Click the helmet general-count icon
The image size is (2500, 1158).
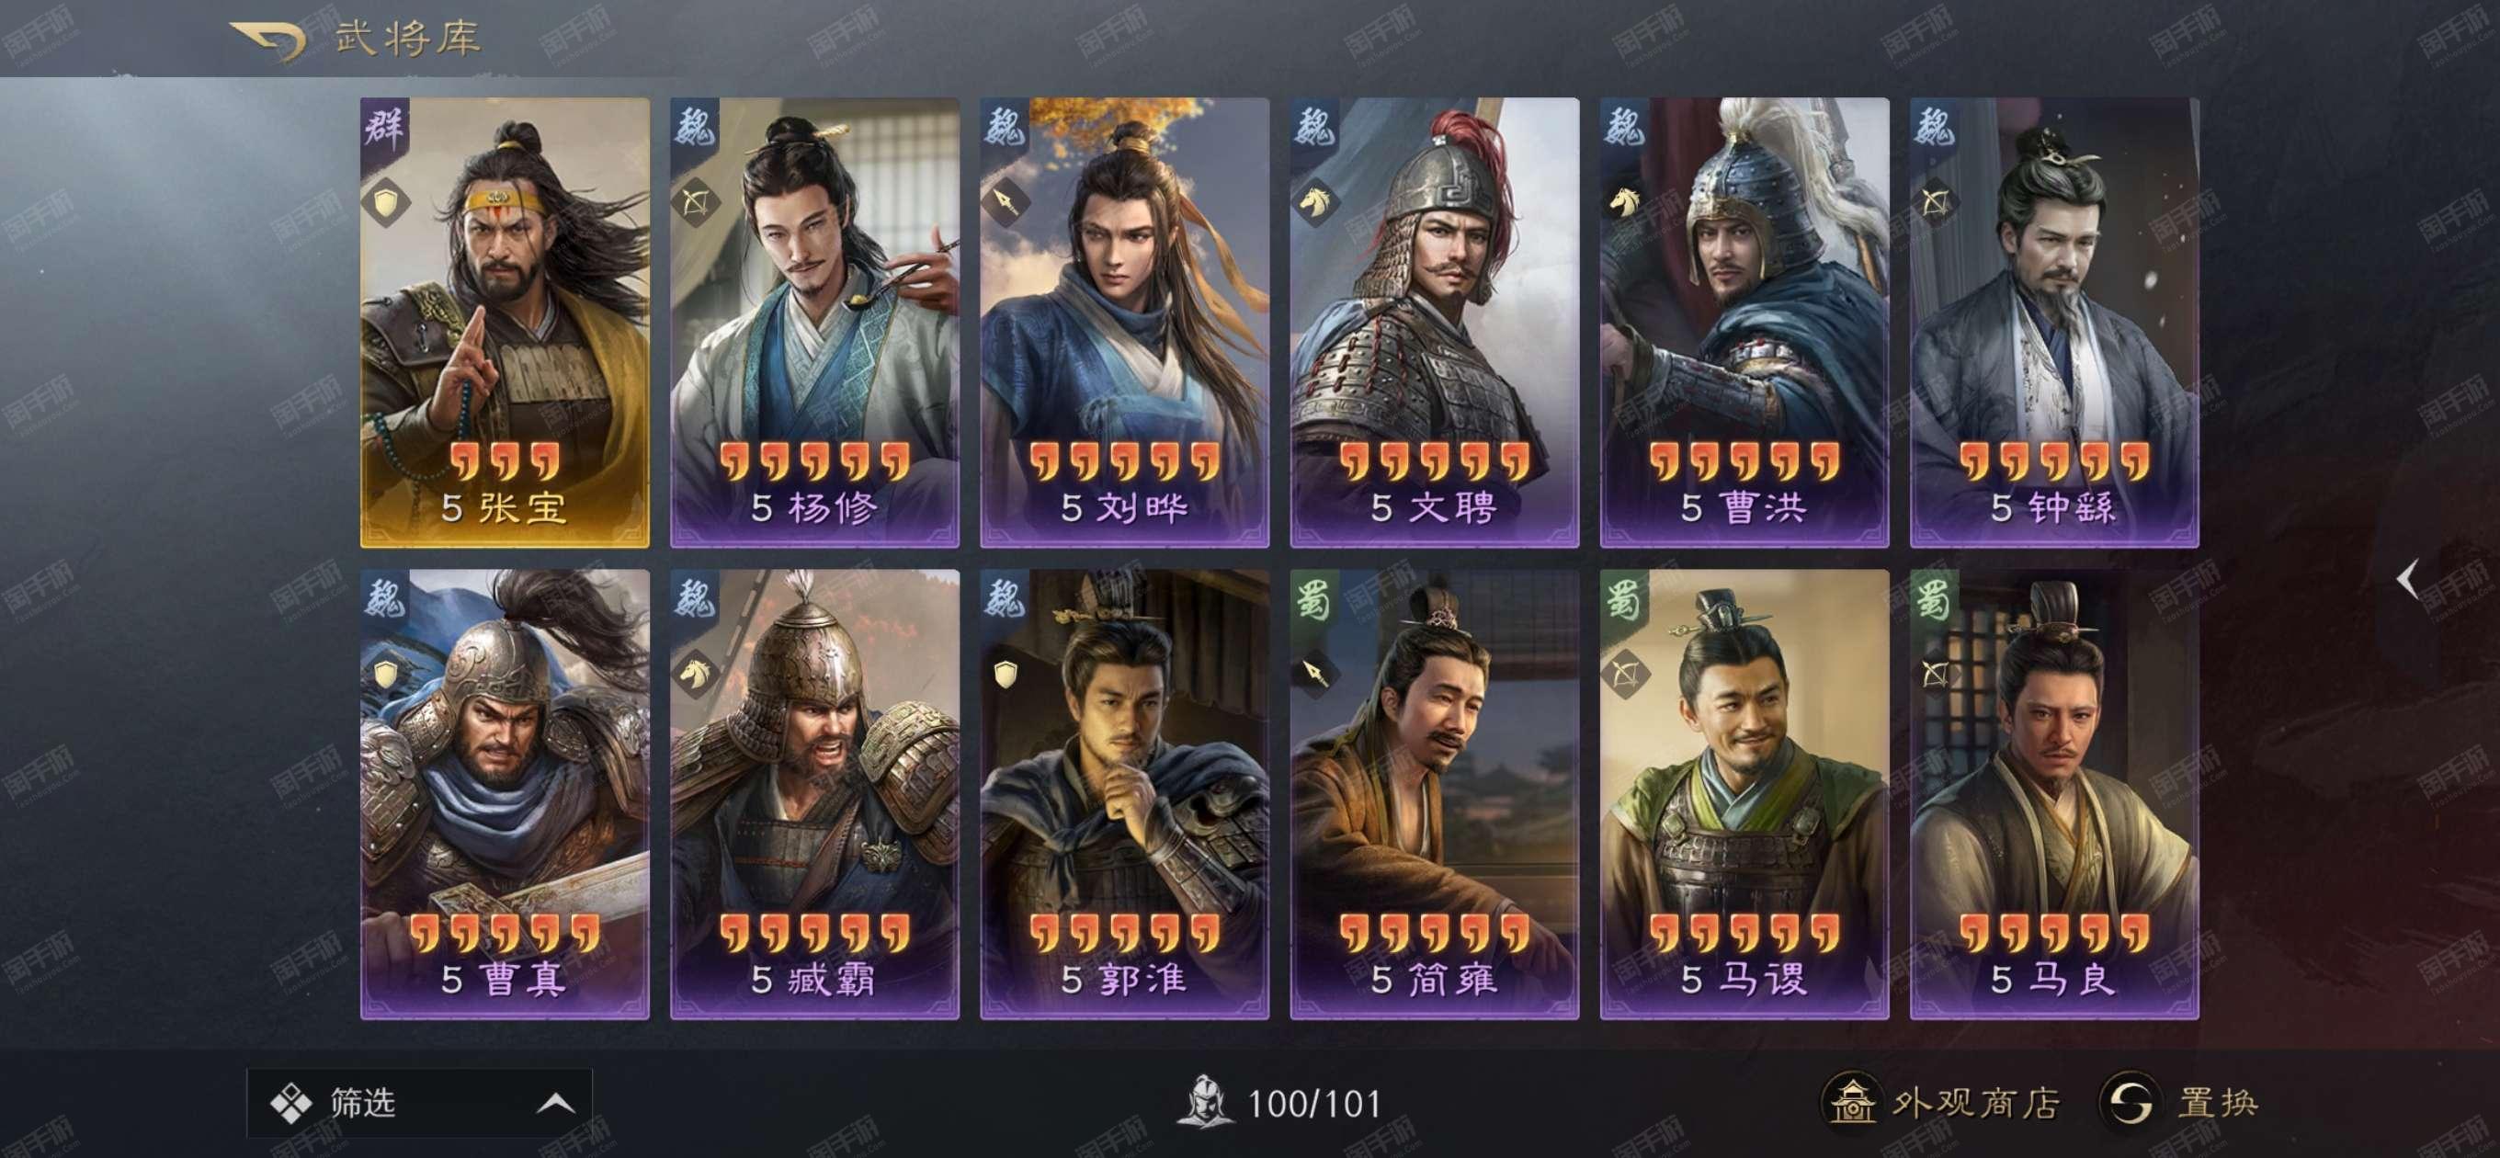pyautogui.click(x=1204, y=1102)
